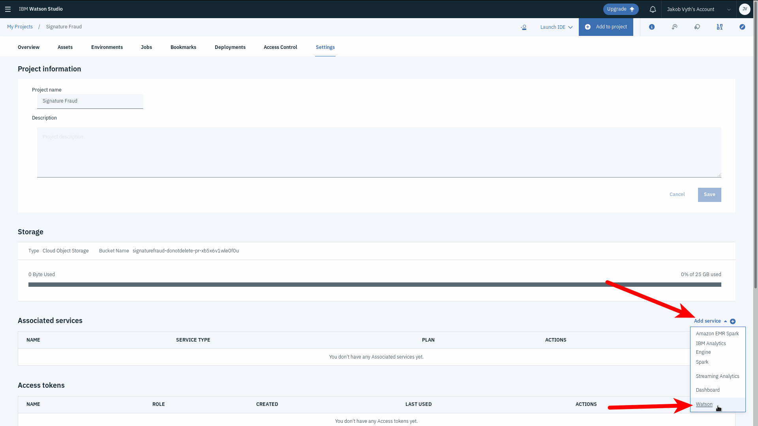Click the data panel grid icon

[720, 27]
